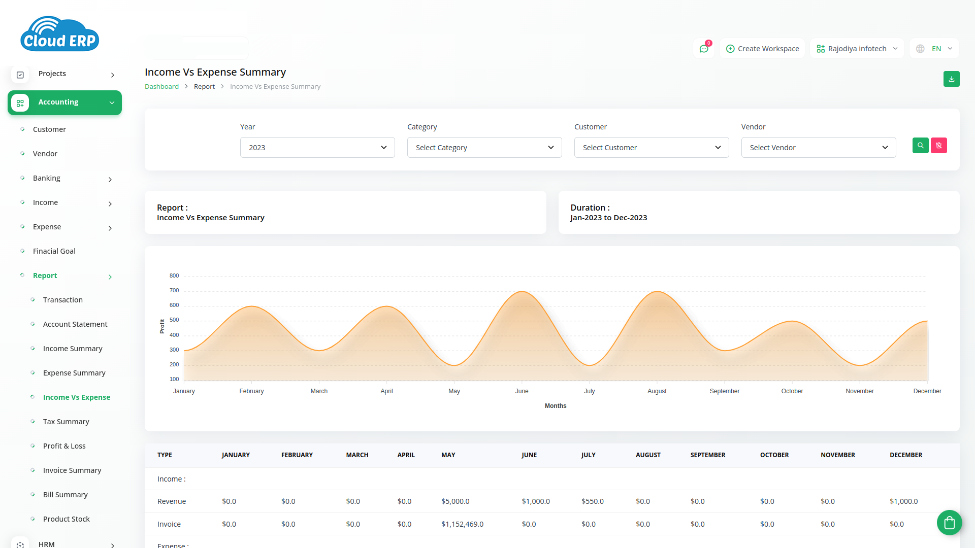975x548 pixels.
Task: Click the green download report icon
Action: pyautogui.click(x=951, y=79)
